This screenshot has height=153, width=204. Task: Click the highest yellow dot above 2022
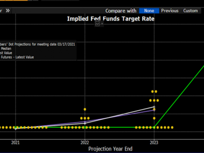coord(85,109)
